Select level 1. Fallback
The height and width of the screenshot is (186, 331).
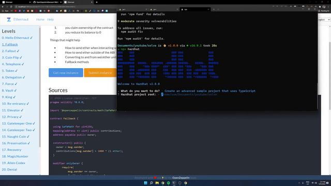pos(10,44)
